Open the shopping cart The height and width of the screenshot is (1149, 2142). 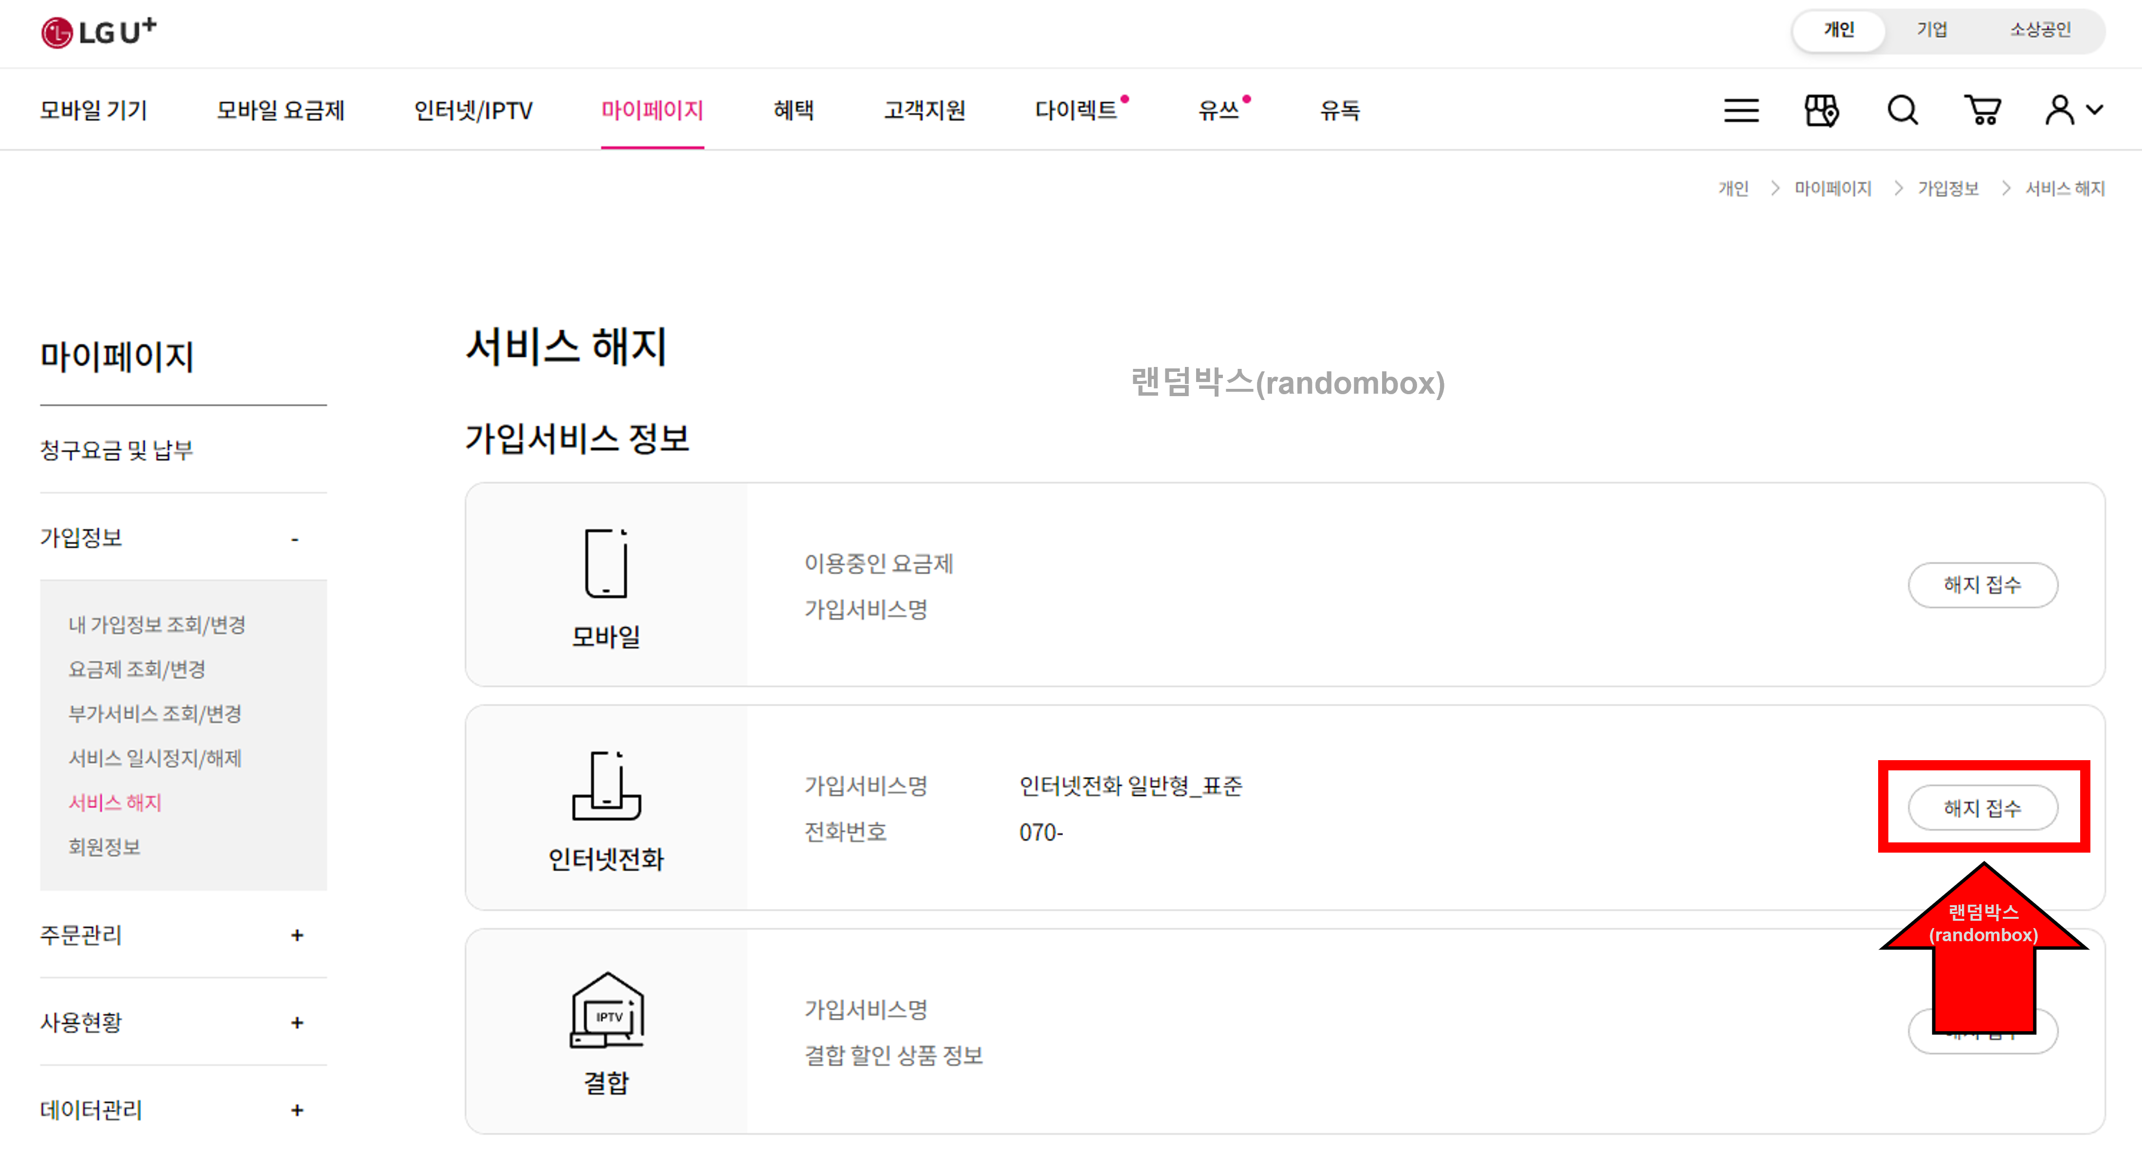[x=1982, y=110]
